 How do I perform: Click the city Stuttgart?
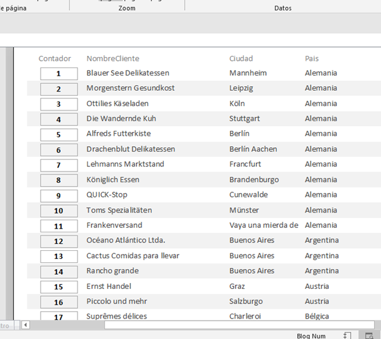pos(244,119)
